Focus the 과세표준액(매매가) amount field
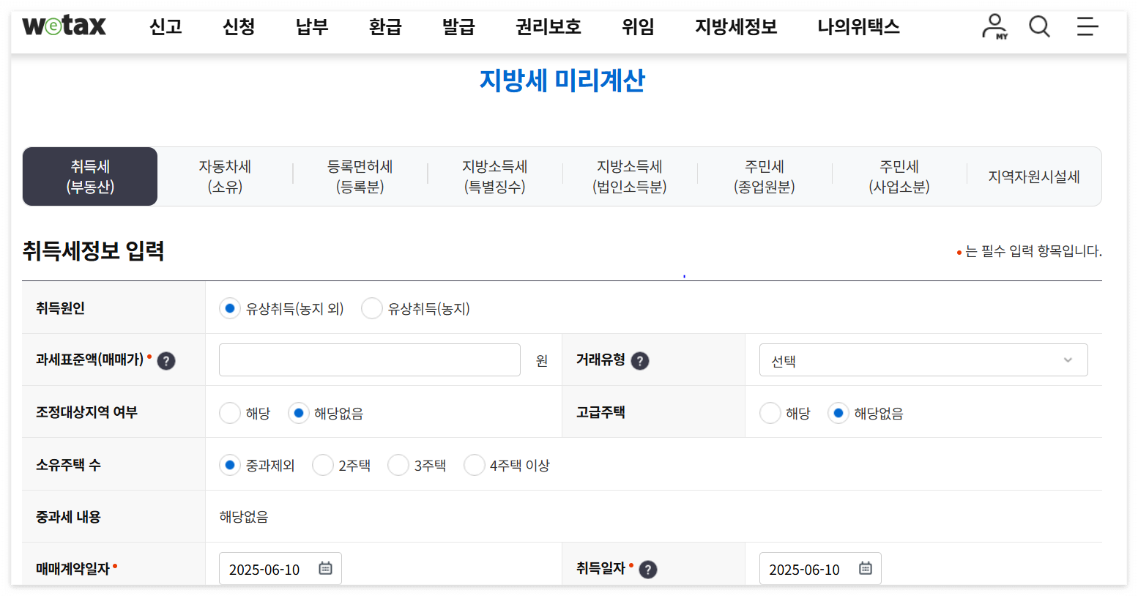Image resolution: width=1138 pixels, height=596 pixels. point(370,360)
